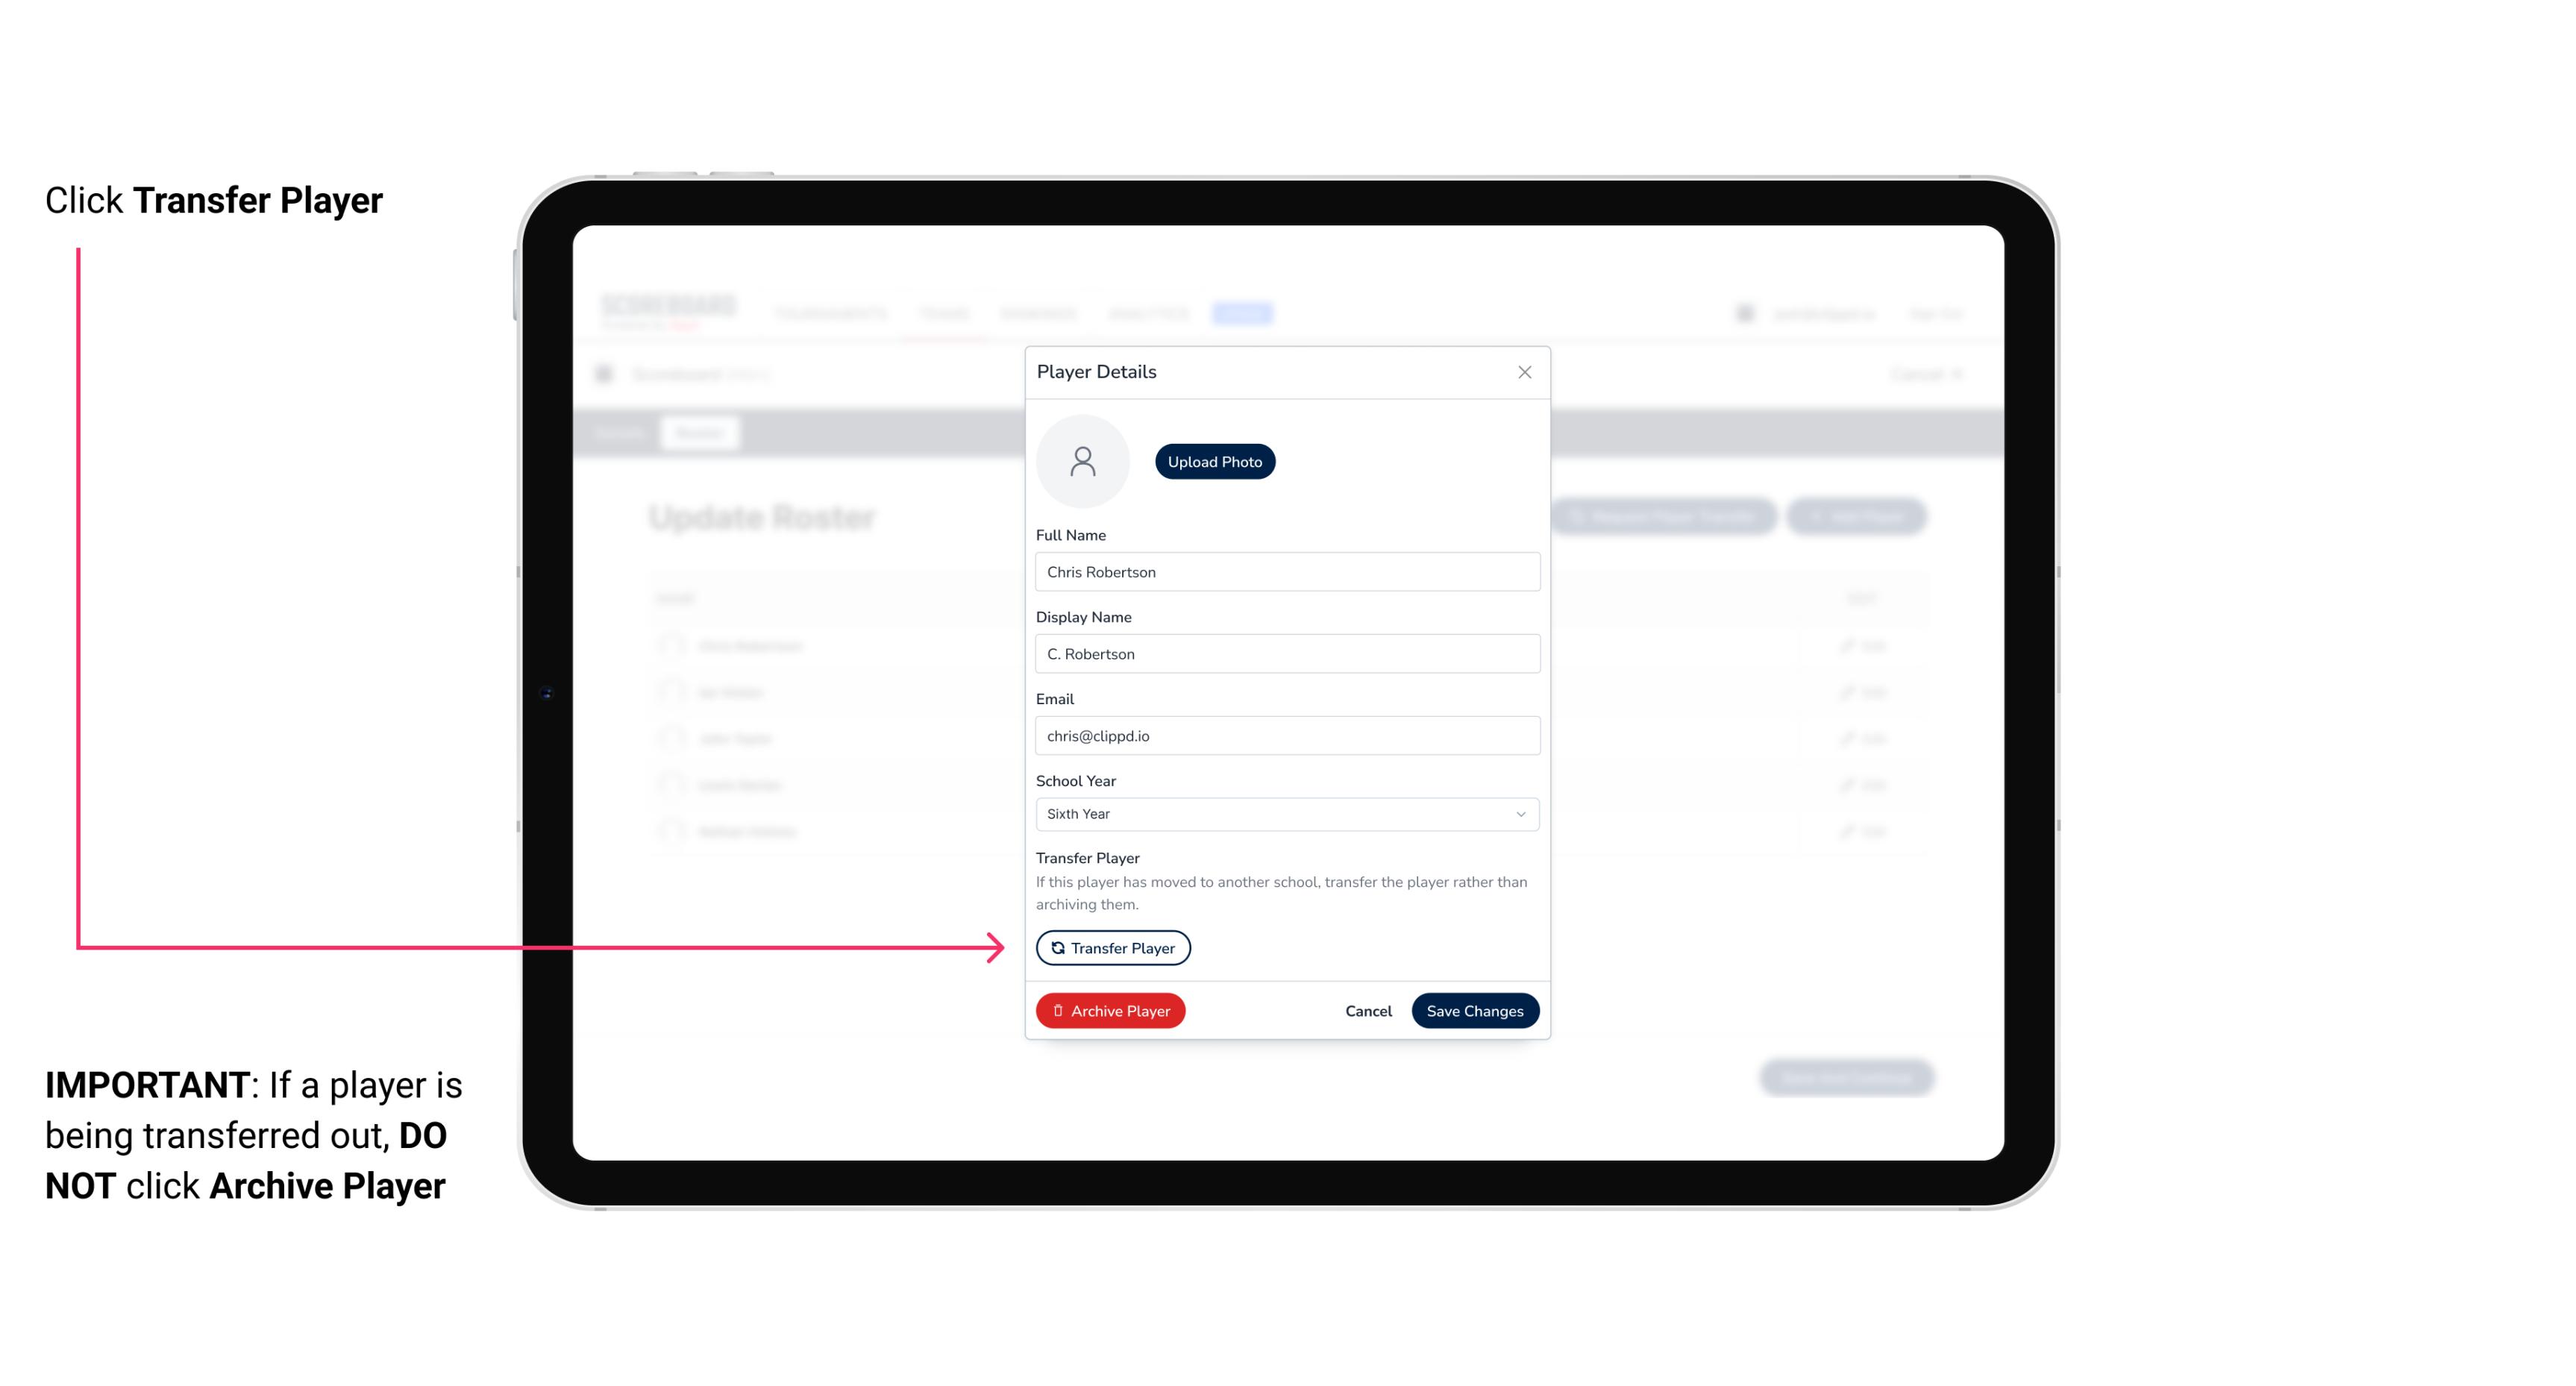
Task: Click the close X icon on dialog
Action: pos(1523,372)
